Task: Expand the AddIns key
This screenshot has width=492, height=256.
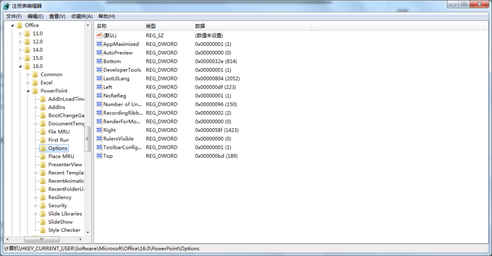Action: click(36, 107)
